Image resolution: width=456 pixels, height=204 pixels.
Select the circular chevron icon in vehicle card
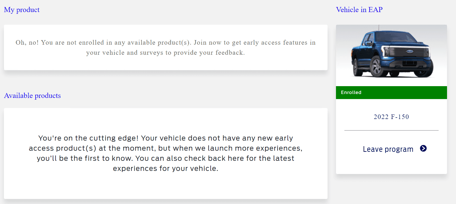click(424, 148)
